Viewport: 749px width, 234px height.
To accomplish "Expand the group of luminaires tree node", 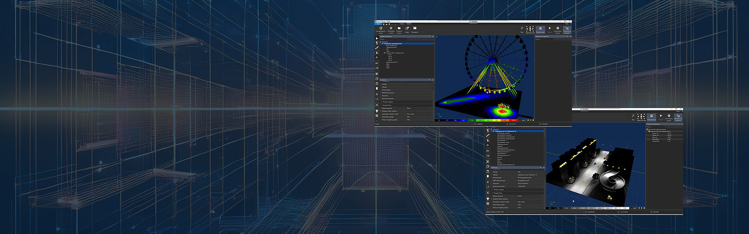I will pyautogui.click(x=385, y=53).
